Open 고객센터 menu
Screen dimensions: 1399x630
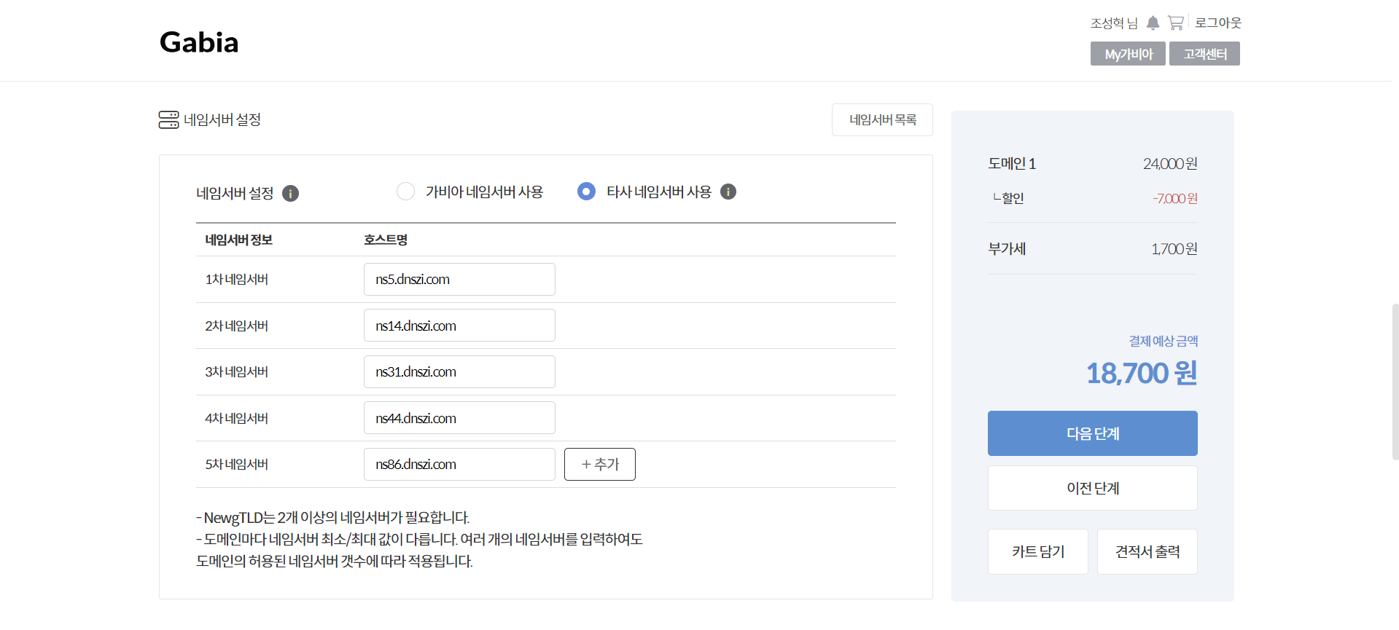[1204, 54]
